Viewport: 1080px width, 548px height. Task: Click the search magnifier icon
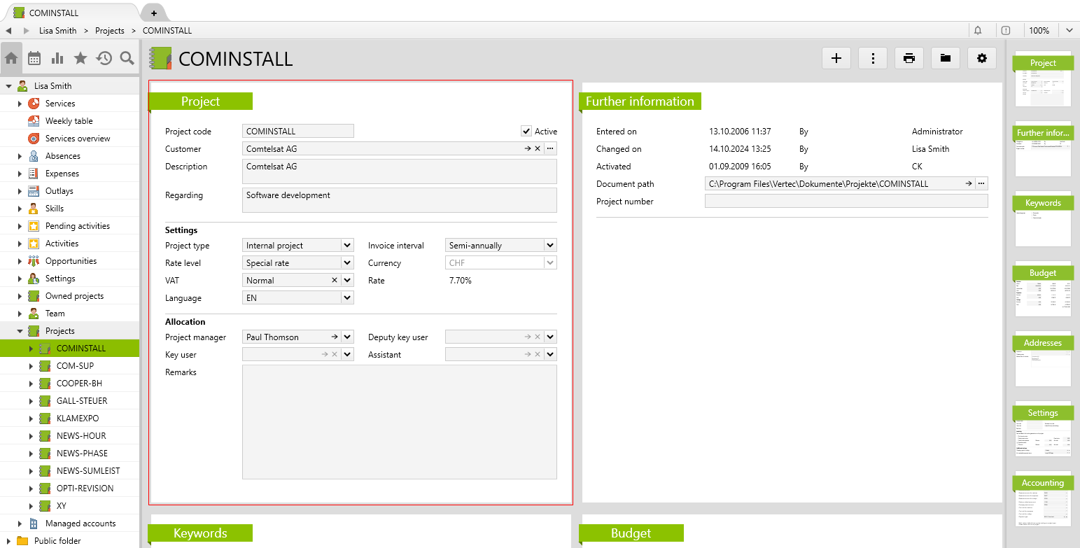coord(127,59)
